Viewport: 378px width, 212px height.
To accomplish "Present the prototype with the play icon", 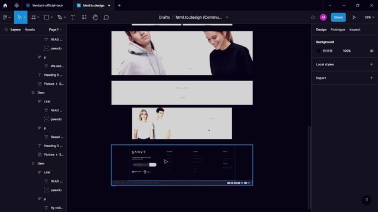I will (x=354, y=17).
